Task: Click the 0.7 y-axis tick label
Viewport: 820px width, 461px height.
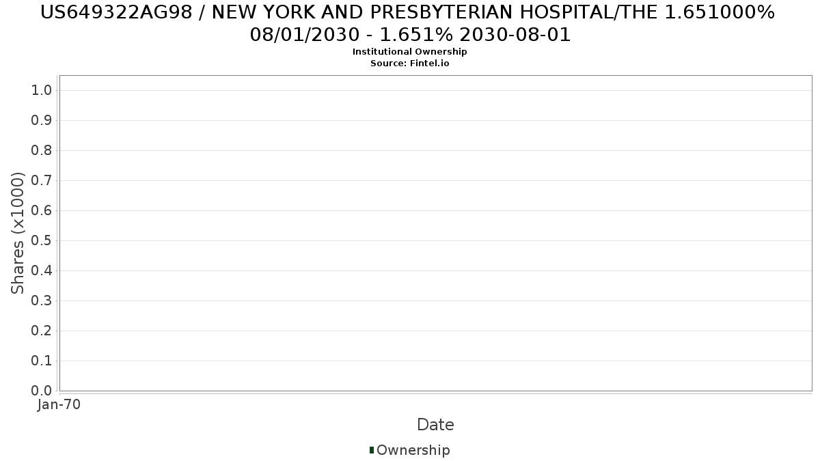Action: pyautogui.click(x=42, y=180)
